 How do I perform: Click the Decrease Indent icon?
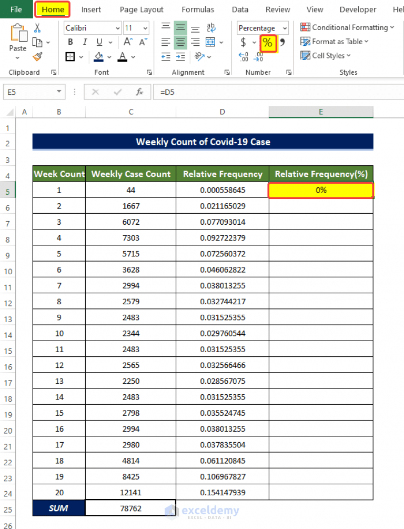(x=166, y=57)
